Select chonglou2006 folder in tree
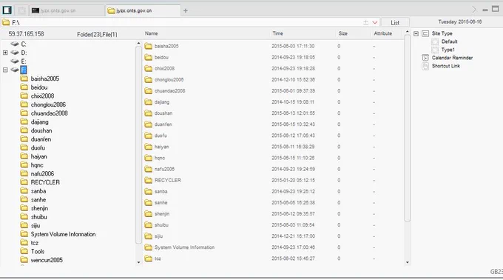 pos(48,104)
